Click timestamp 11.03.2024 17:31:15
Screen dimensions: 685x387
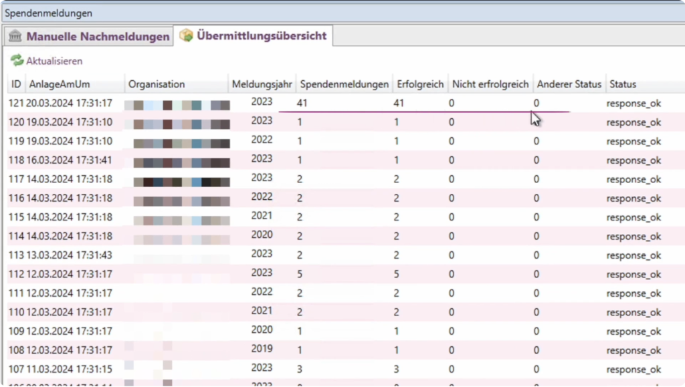tap(69, 369)
